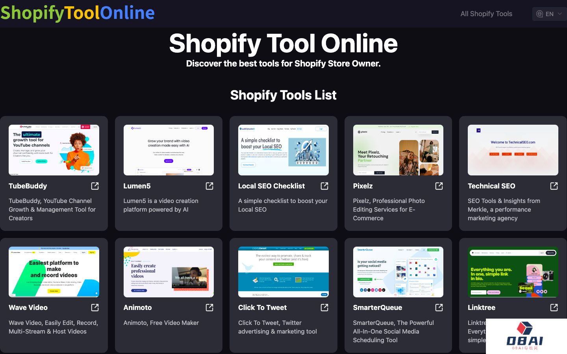Open the Local SEO Checklist title

coord(271,186)
